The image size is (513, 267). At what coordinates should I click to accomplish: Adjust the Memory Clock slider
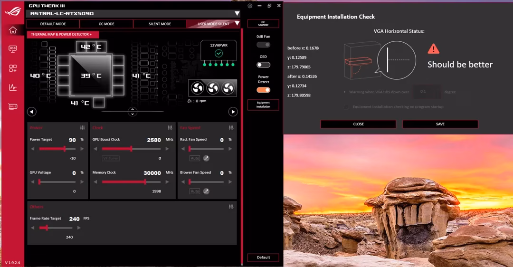coord(131,182)
